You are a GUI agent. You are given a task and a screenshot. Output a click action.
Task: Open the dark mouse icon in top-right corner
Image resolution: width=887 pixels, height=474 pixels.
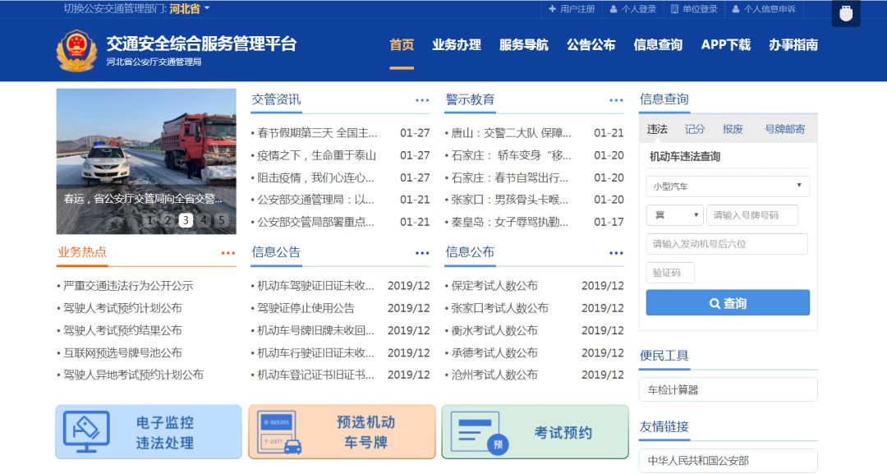pos(845,14)
